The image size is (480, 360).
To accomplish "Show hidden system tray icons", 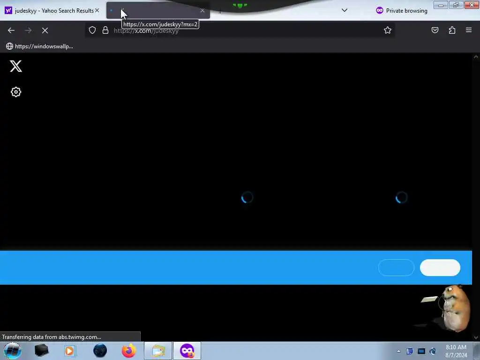I will tap(398, 351).
